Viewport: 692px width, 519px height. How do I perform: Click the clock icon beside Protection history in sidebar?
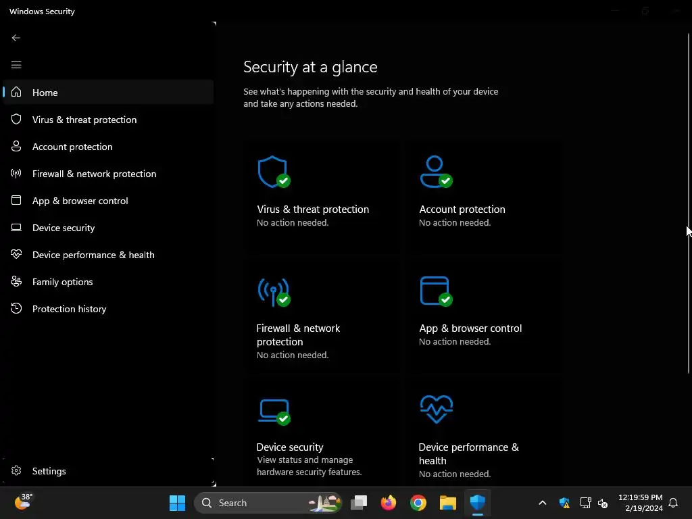point(16,308)
